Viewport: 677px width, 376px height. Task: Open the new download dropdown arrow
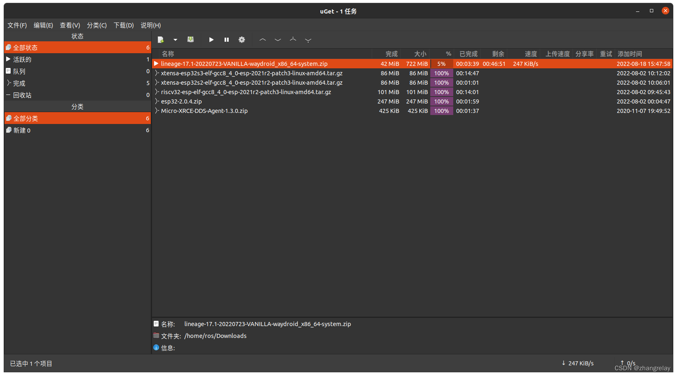[175, 39]
